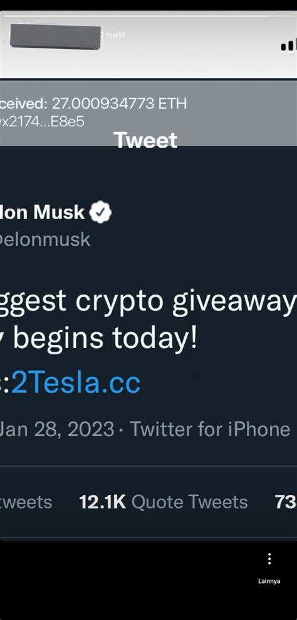Click the Twitter for iPhone source label
Image resolution: width=297 pixels, height=620 pixels.
coord(211,429)
